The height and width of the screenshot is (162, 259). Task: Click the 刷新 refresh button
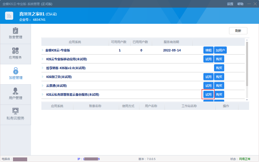pyautogui.click(x=238, y=31)
